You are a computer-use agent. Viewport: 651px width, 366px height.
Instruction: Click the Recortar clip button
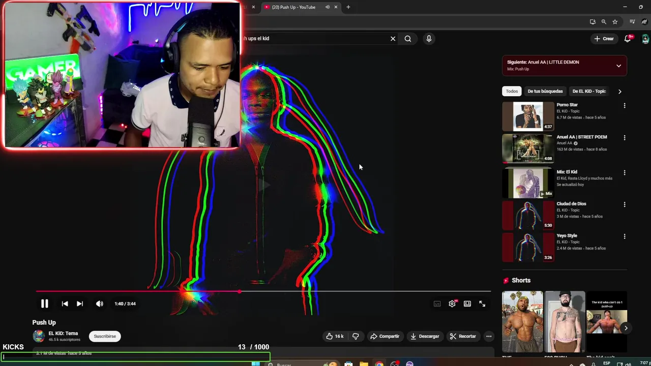[463, 336]
